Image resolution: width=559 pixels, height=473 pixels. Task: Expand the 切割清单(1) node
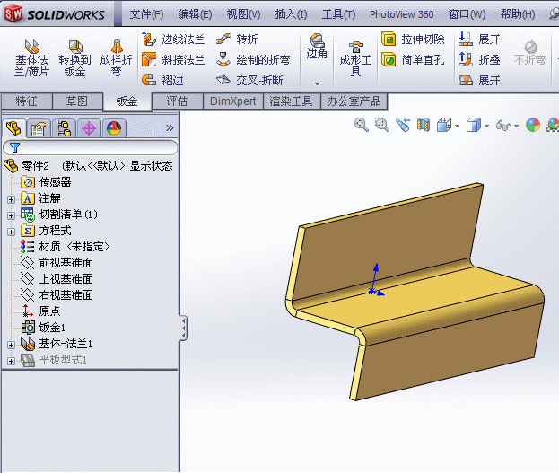coord(11,215)
